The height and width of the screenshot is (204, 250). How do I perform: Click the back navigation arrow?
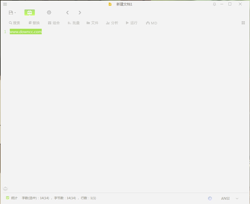point(67,12)
